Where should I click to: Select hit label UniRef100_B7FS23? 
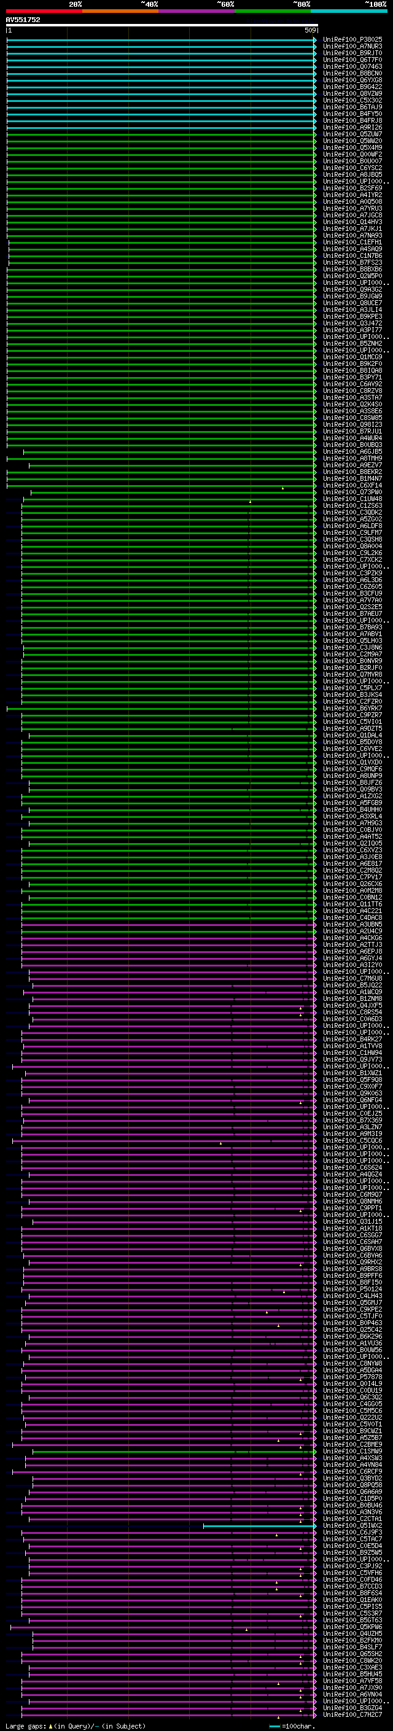click(352, 263)
